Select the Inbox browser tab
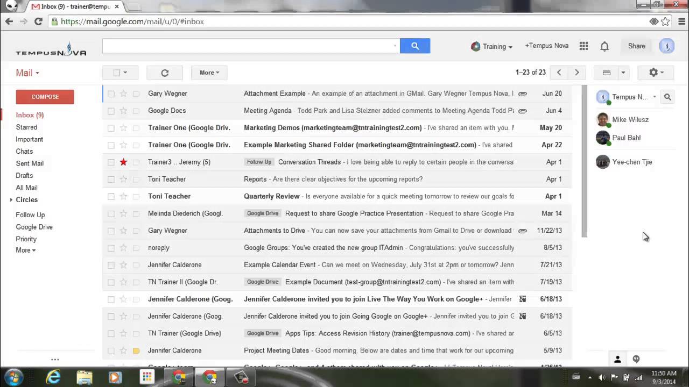689x387 pixels. 75,6
